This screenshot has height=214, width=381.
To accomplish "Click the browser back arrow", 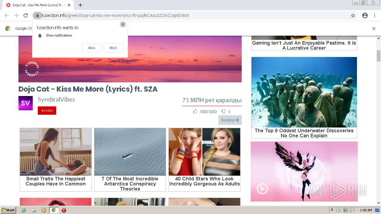I will (7, 15).
